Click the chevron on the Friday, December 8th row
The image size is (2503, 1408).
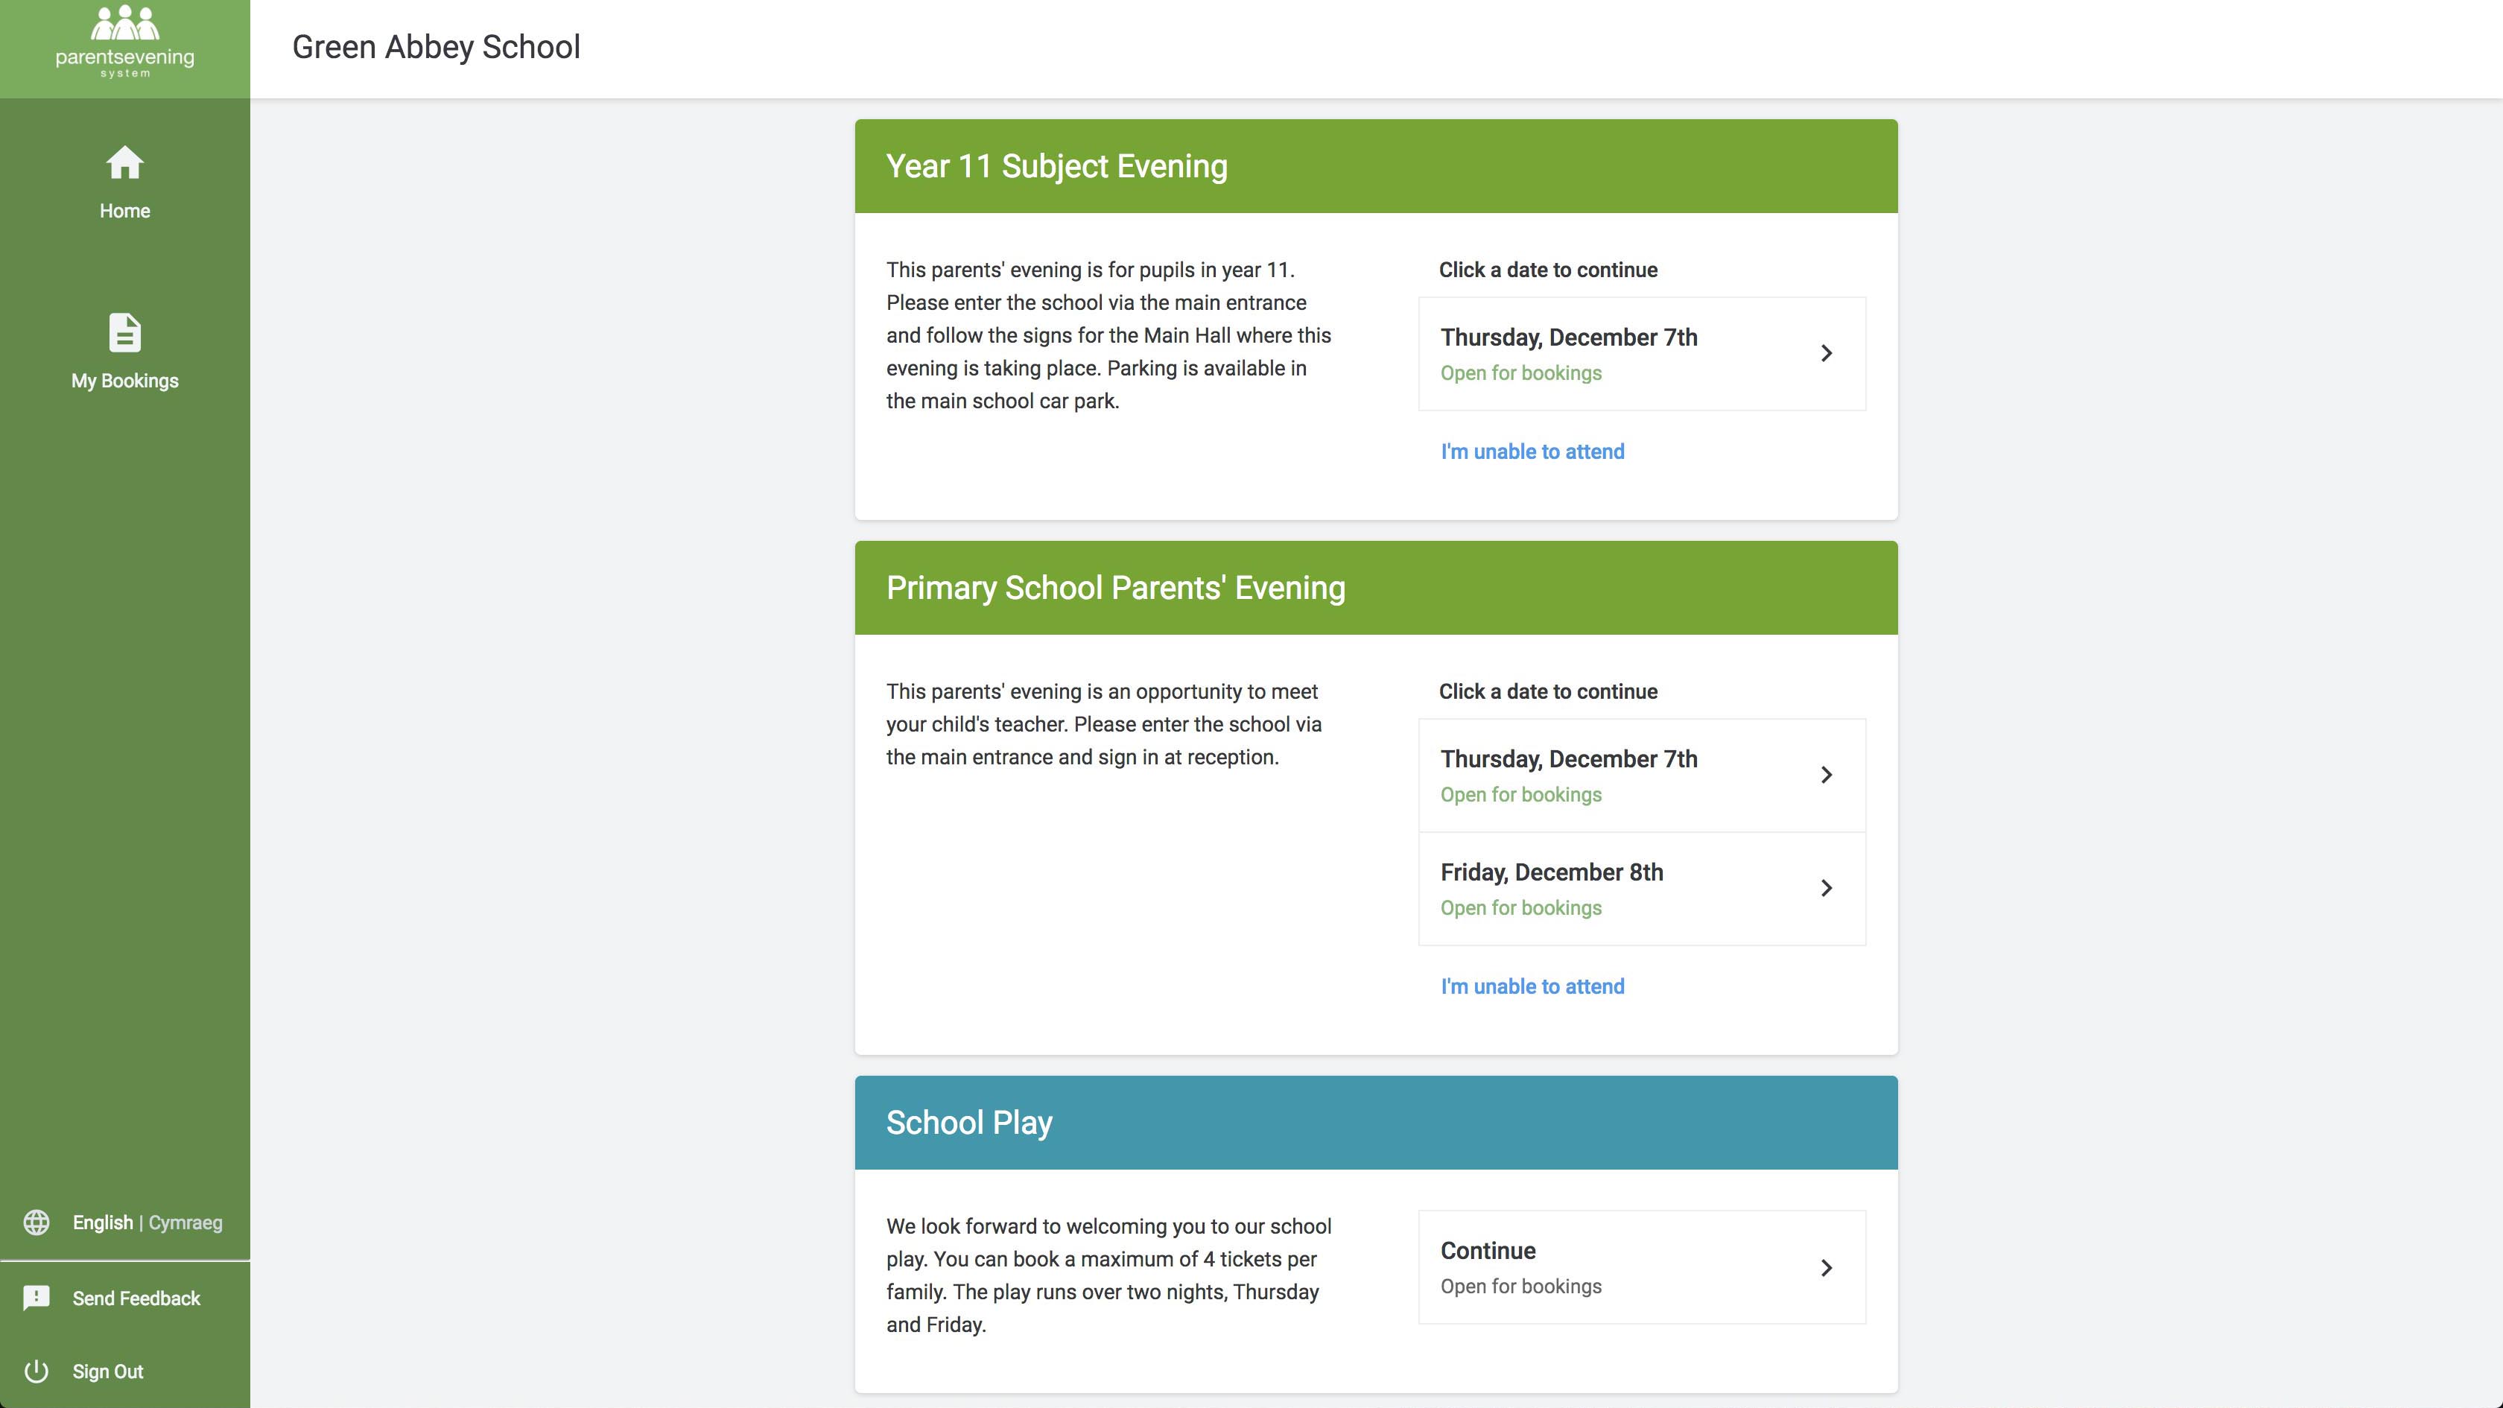[x=1827, y=888]
